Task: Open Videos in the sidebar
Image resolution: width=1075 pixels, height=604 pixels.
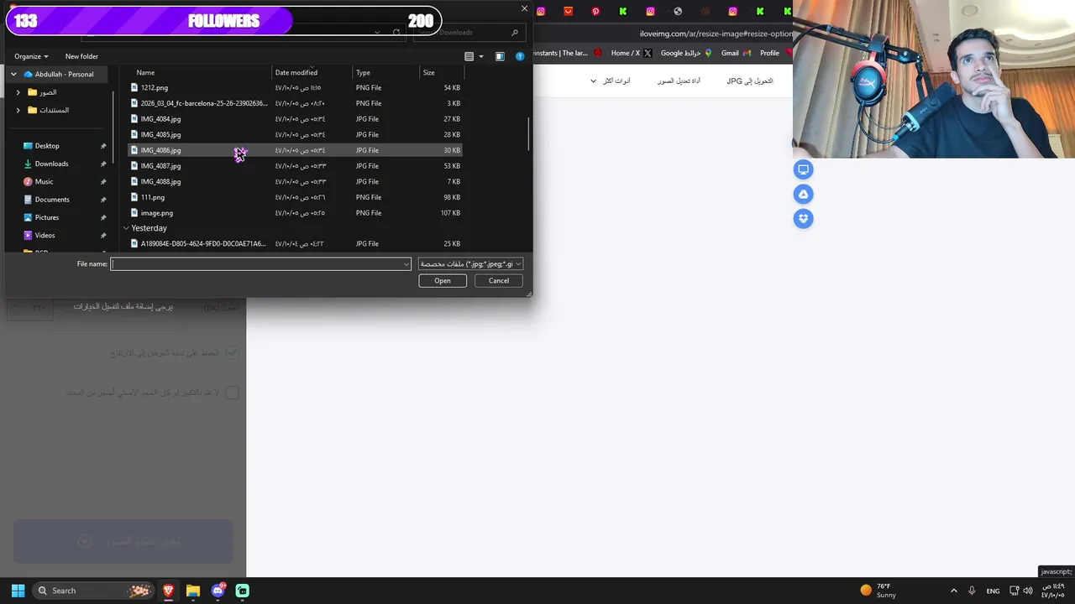Action: [x=45, y=235]
